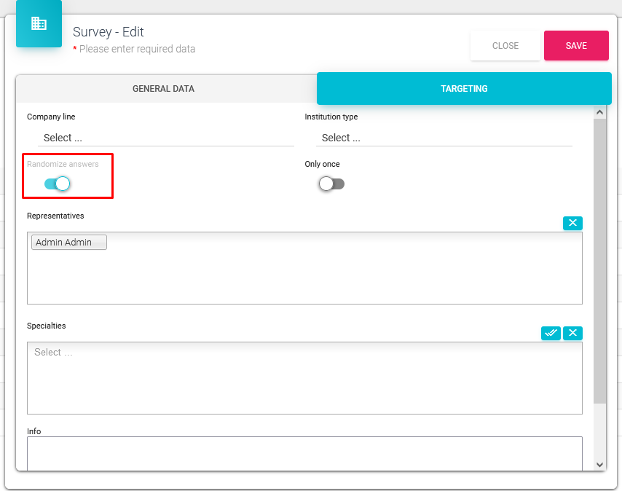Screen dimensions: 622x491
Task: Click the form's vertical scrollbar thumb
Action: point(599,255)
